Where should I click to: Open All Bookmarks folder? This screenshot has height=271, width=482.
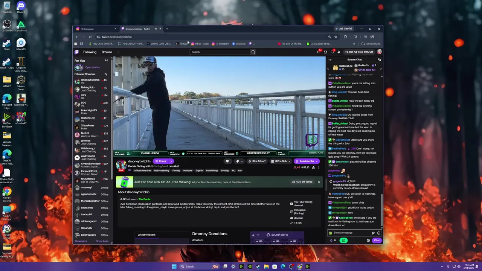click(371, 44)
